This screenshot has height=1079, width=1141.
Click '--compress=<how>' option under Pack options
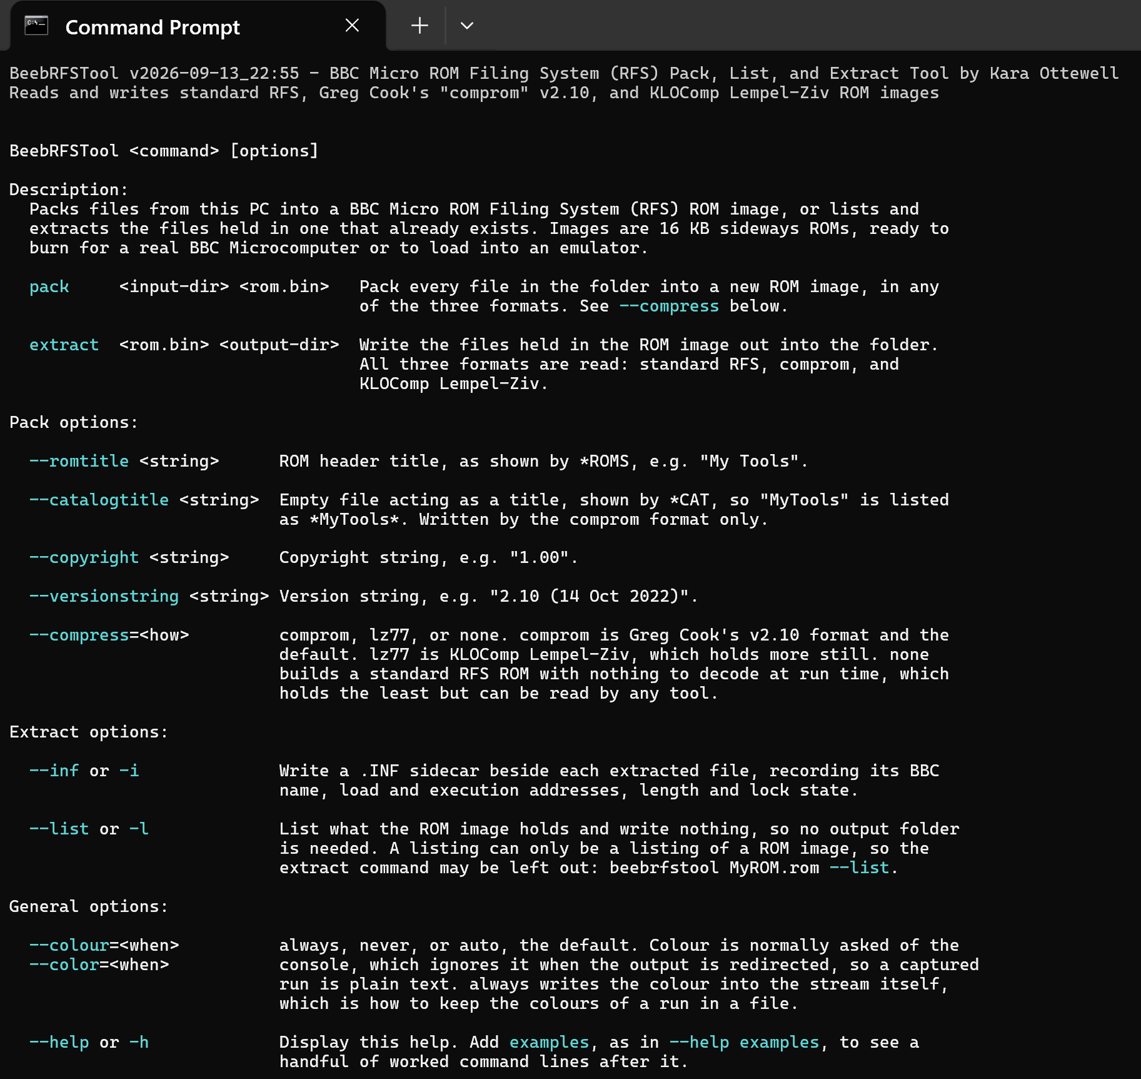[x=109, y=636]
